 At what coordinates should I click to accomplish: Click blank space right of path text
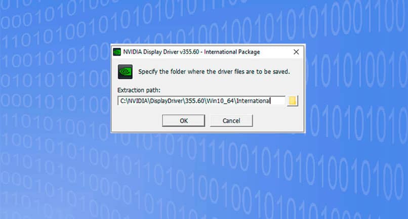[278, 101]
